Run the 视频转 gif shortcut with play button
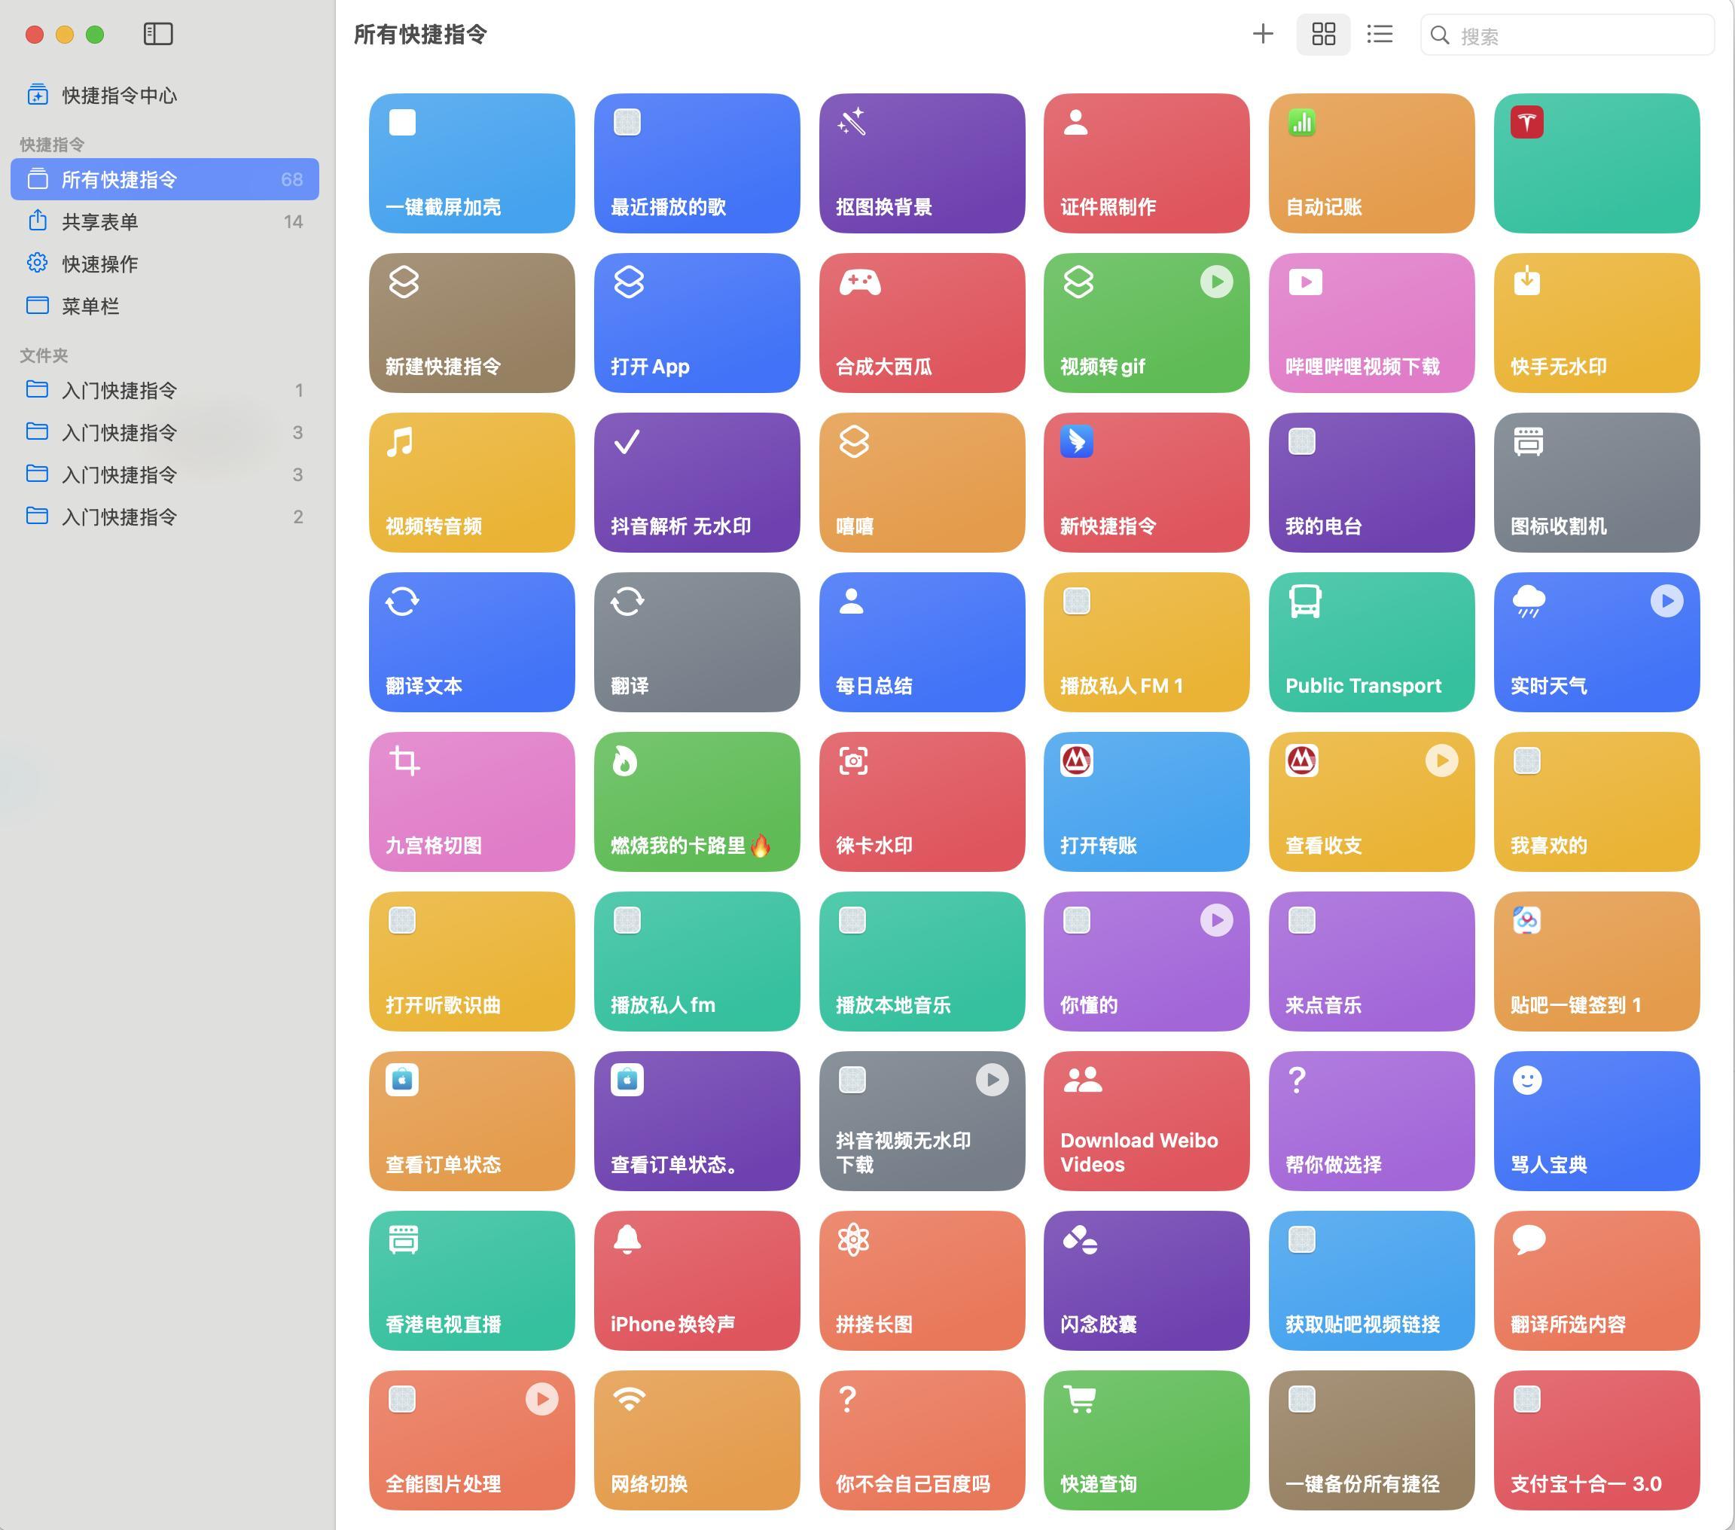Image resolution: width=1735 pixels, height=1530 pixels. click(x=1215, y=282)
